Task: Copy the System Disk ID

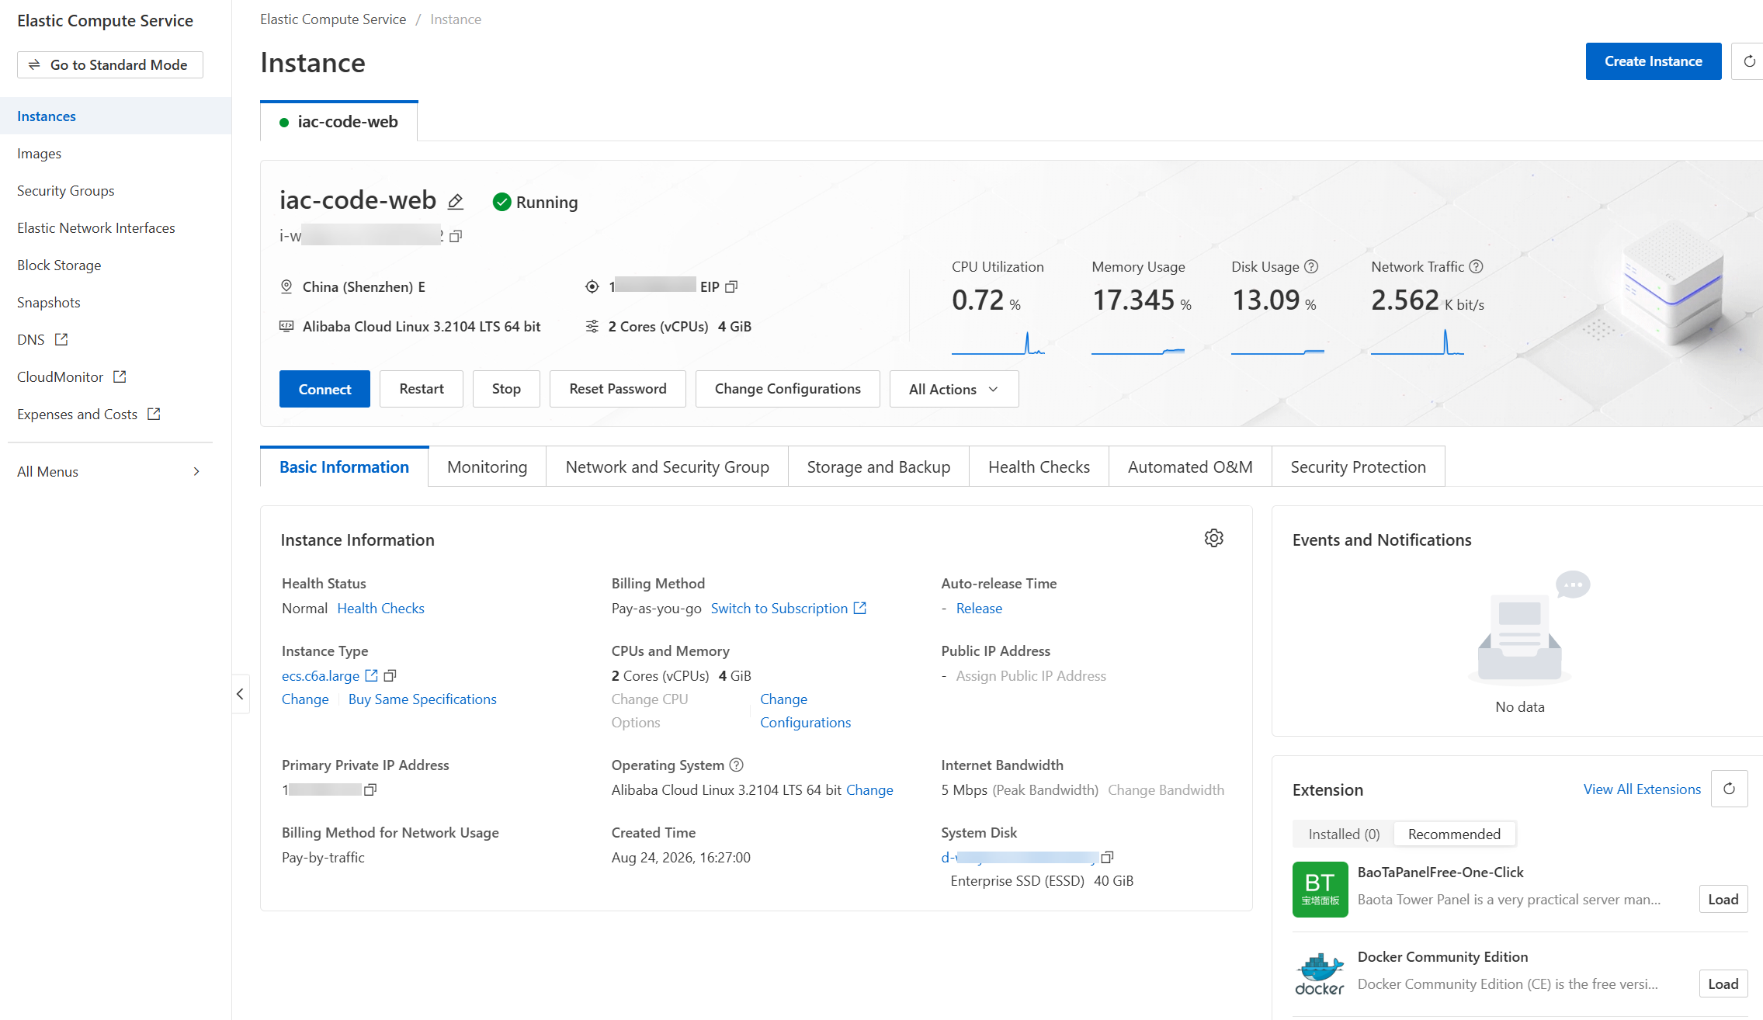Action: 1107,858
